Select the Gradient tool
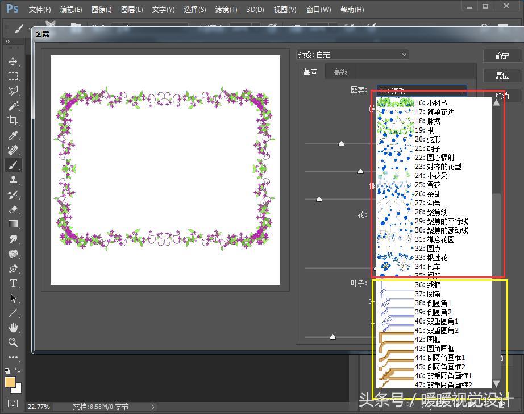This screenshot has width=524, height=414. click(x=13, y=224)
